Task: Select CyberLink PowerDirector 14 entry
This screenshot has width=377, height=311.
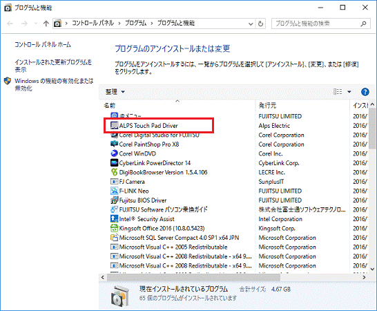Action: coord(155,163)
